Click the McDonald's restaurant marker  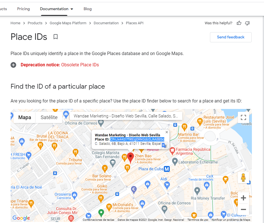(x=109, y=207)
